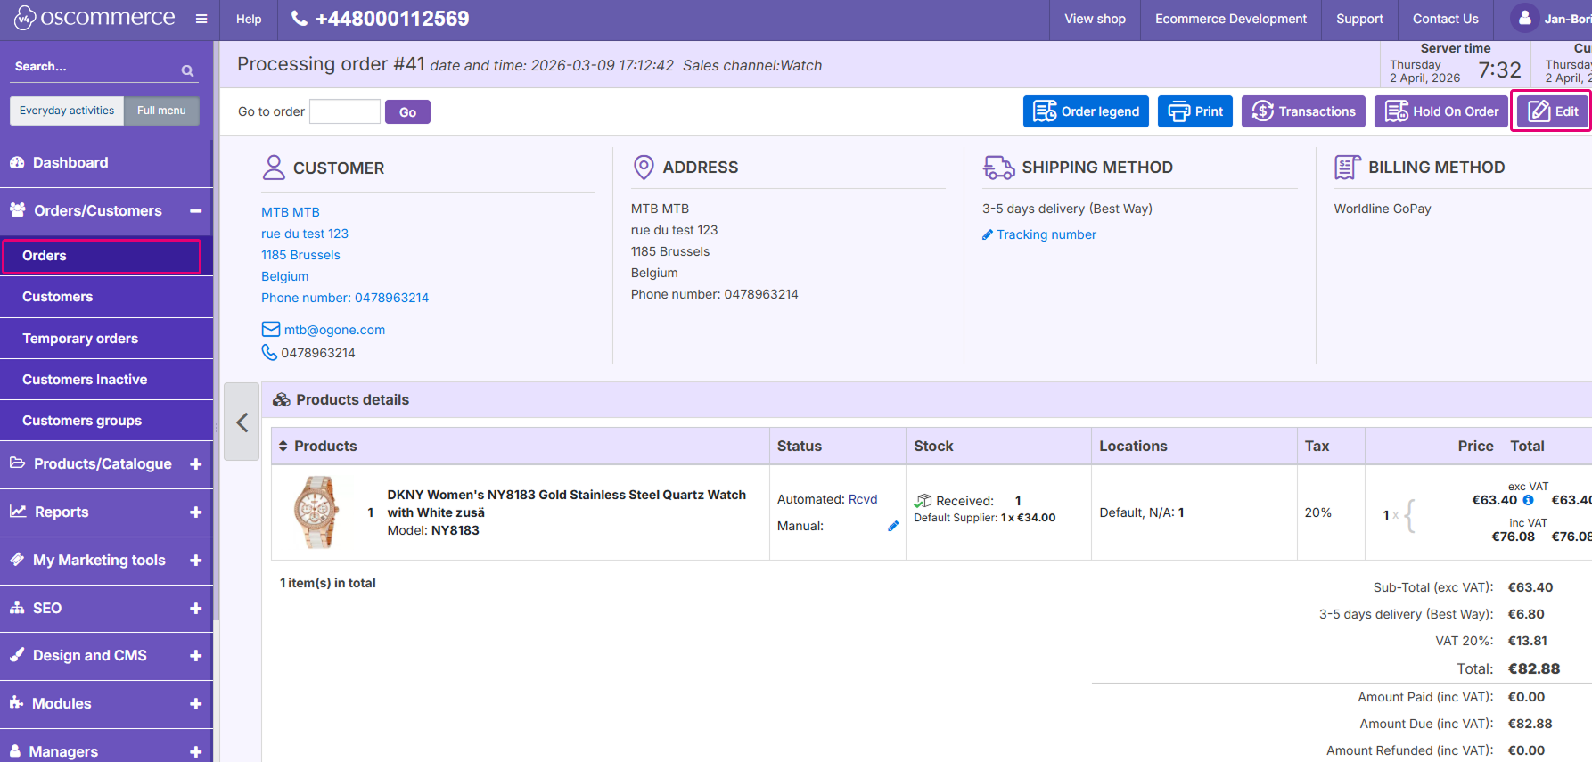
Task: Open order Transactions
Action: point(1303,111)
